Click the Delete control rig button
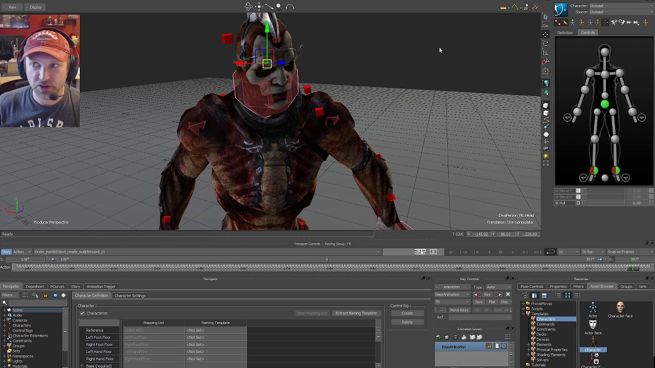Viewport: 655px width, 368px height. 407,322
